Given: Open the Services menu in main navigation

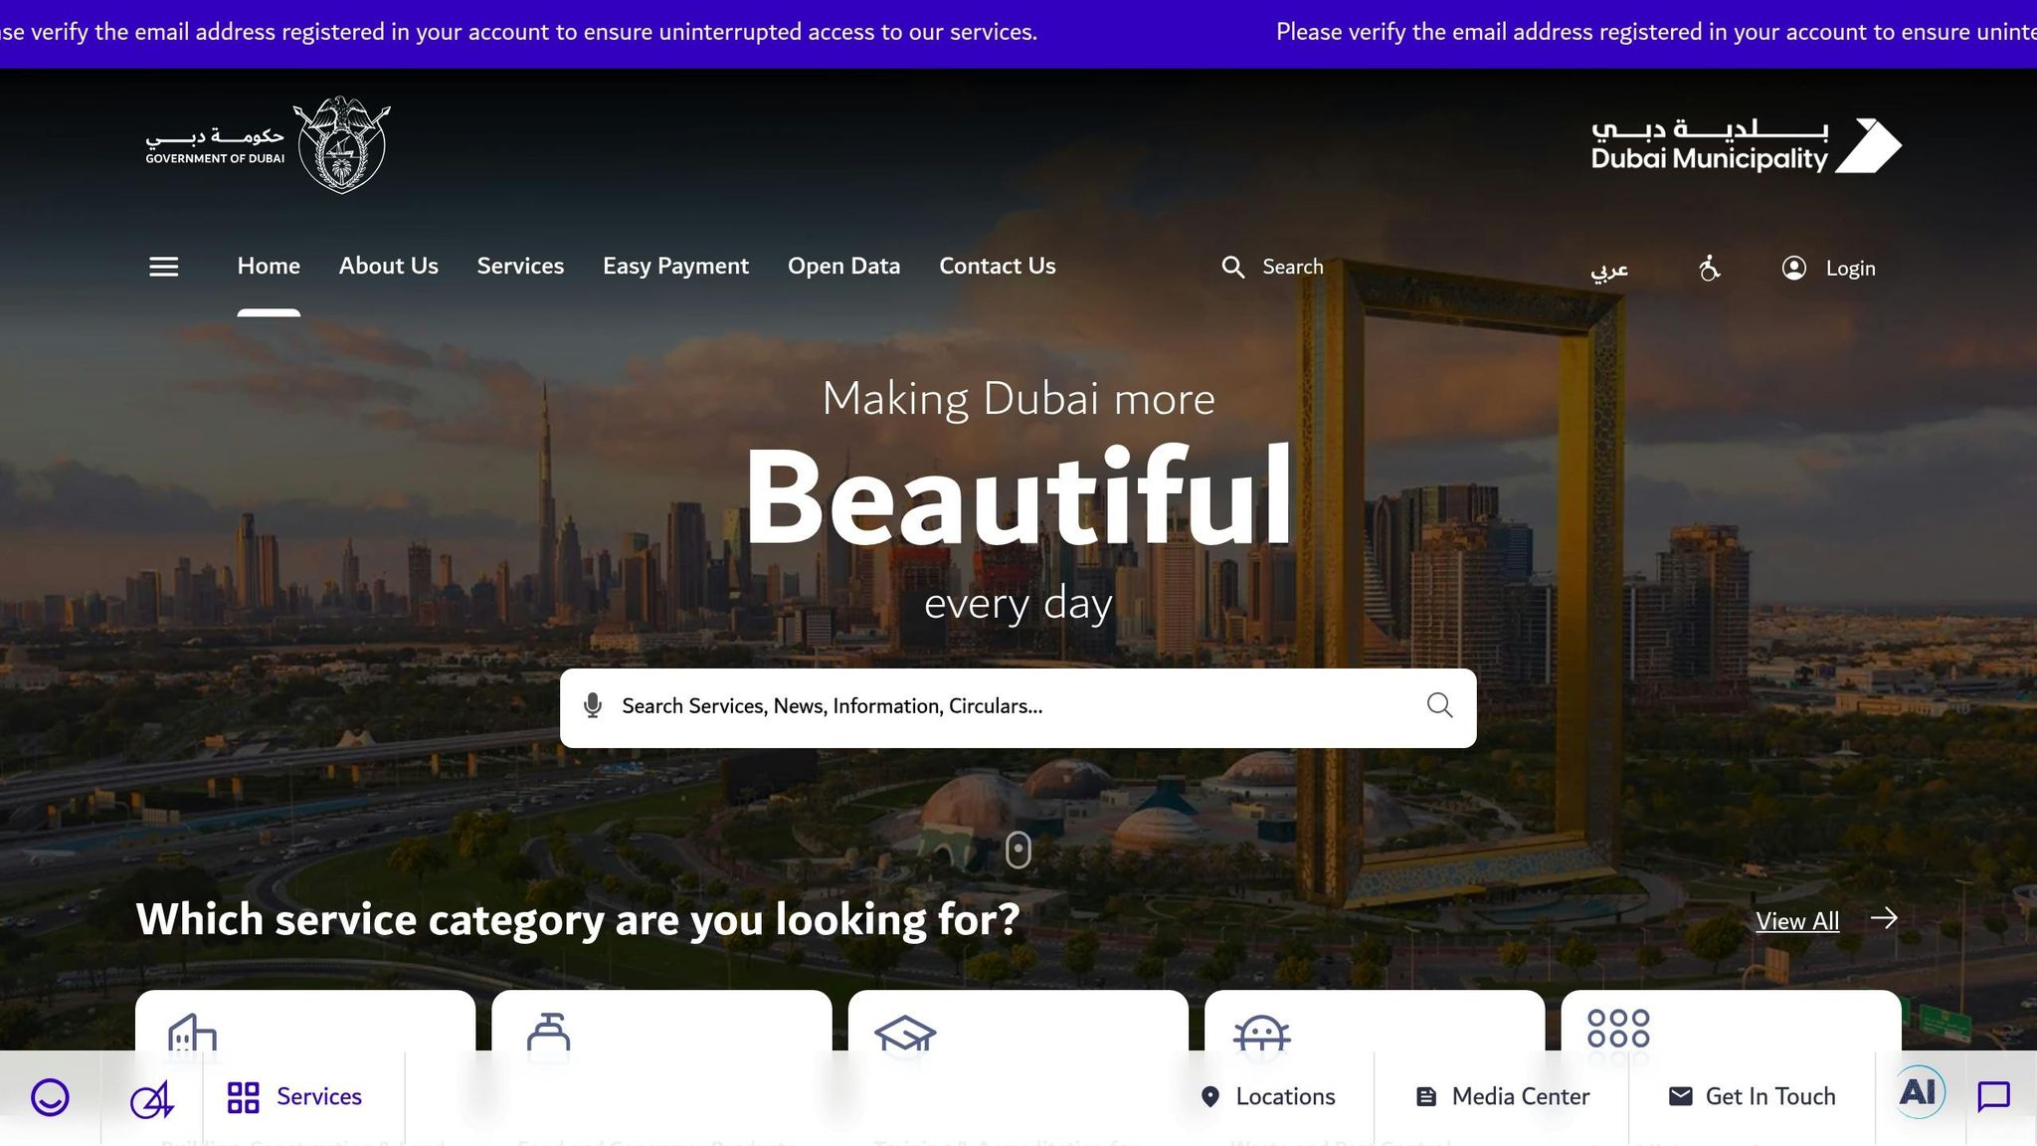Looking at the screenshot, I should 520,266.
